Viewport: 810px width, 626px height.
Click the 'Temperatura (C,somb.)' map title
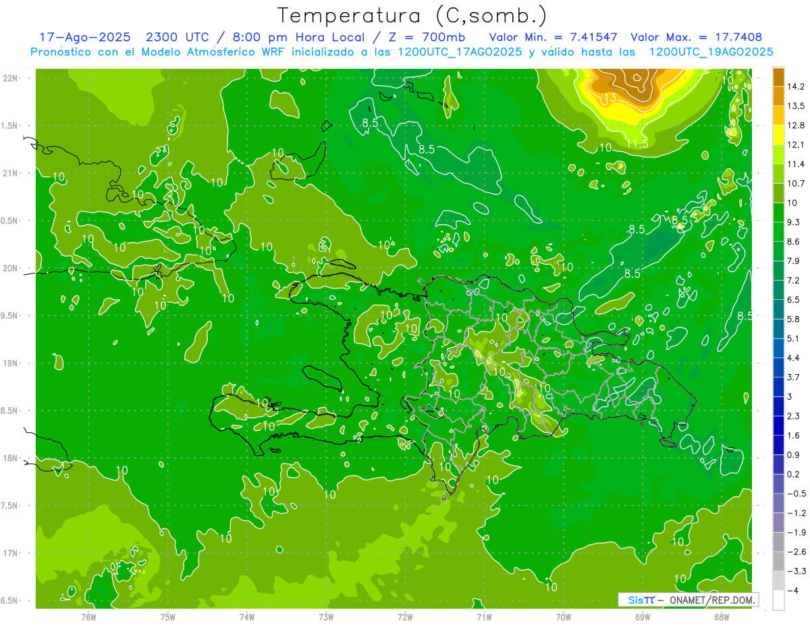click(412, 16)
